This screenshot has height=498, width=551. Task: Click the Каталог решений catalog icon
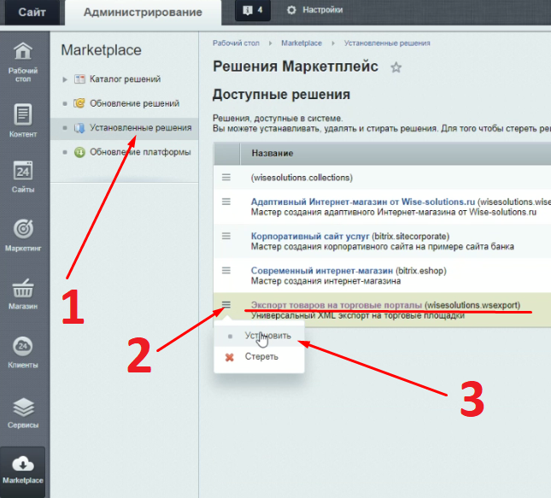[x=79, y=79]
